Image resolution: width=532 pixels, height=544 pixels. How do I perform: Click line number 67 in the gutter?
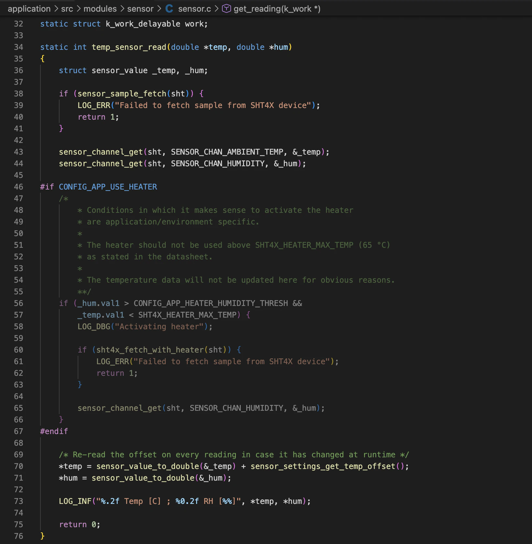[18, 431]
